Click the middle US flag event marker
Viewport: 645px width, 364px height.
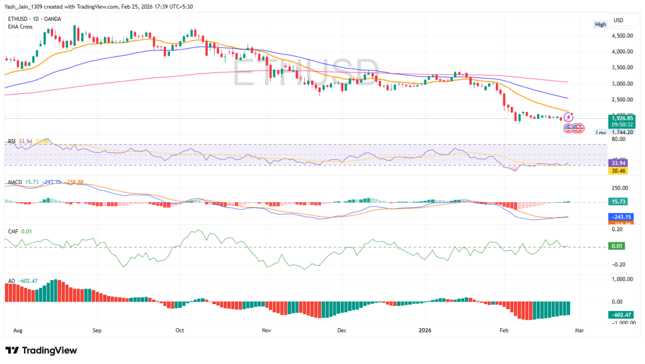576,128
